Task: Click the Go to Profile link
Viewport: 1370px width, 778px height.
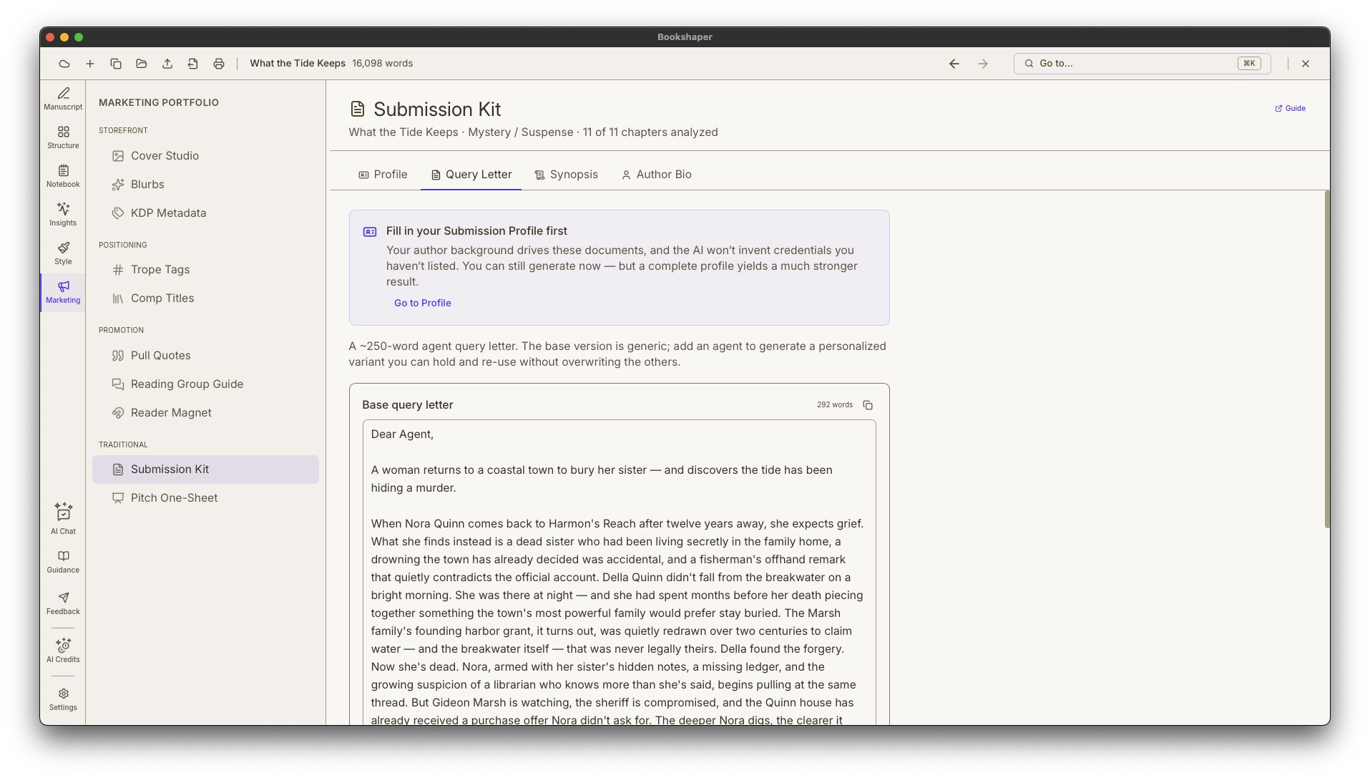Action: [x=422, y=303]
